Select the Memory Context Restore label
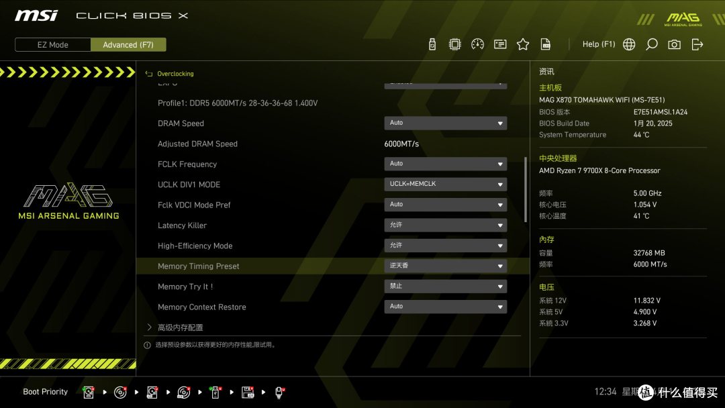The width and height of the screenshot is (725, 408). [x=201, y=307]
